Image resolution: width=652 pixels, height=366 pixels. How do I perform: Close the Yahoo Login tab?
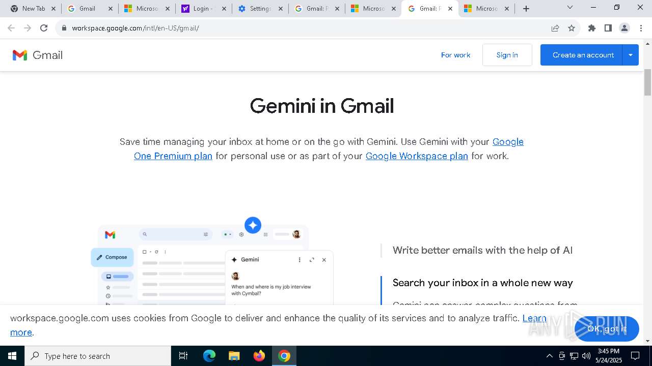coord(224,9)
